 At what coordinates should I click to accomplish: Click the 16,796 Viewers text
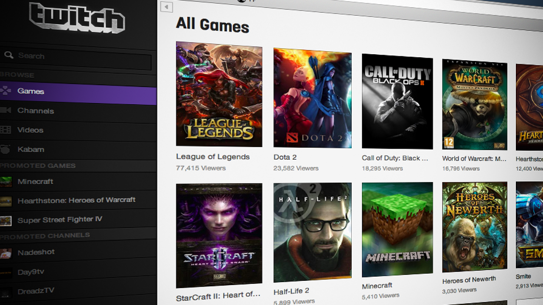461,169
